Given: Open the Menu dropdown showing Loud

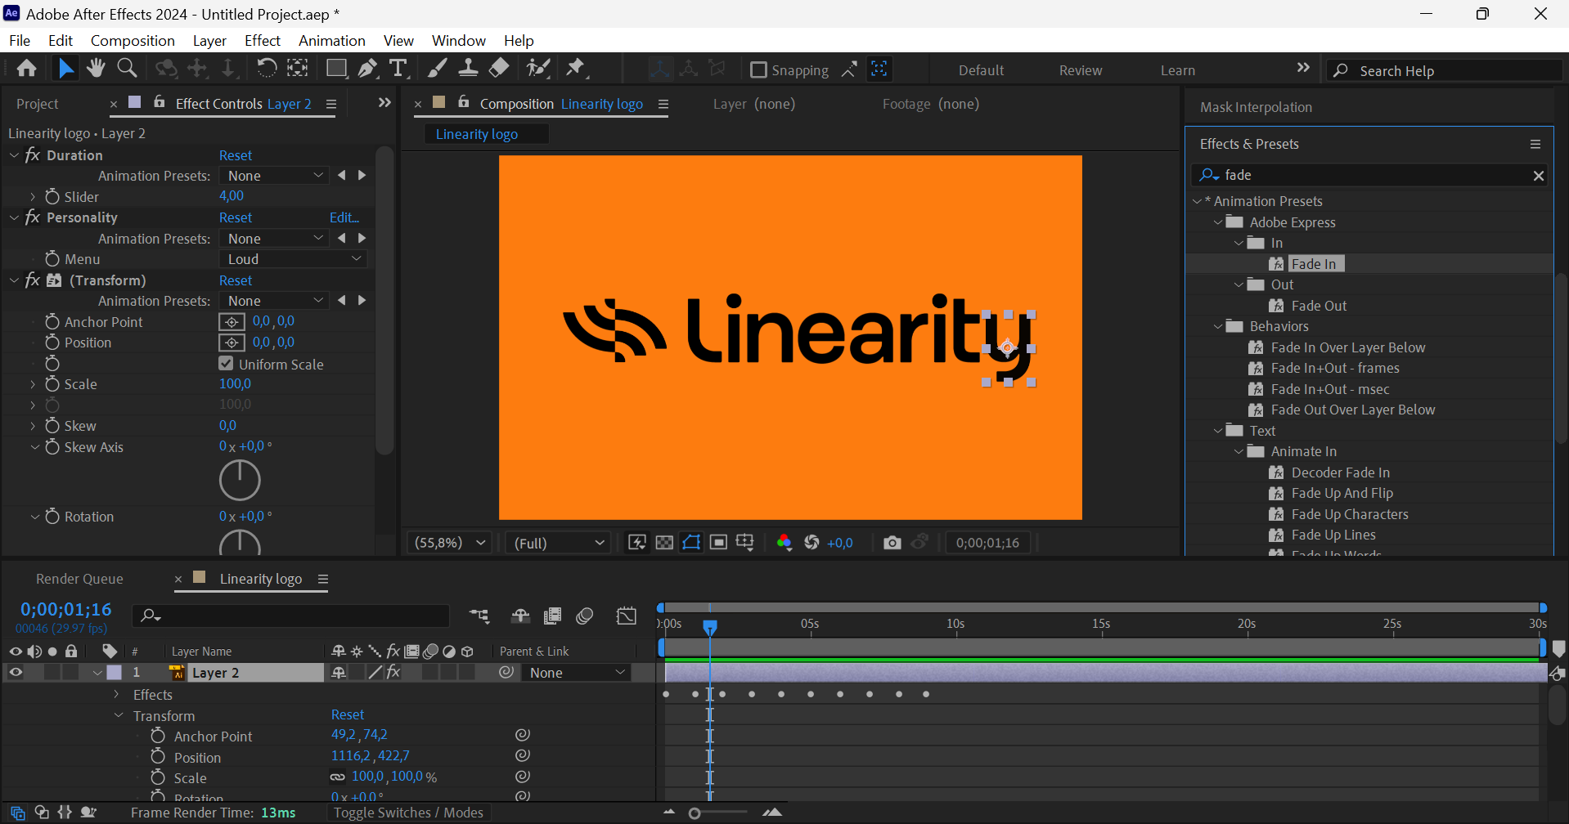Looking at the screenshot, I should coord(293,259).
